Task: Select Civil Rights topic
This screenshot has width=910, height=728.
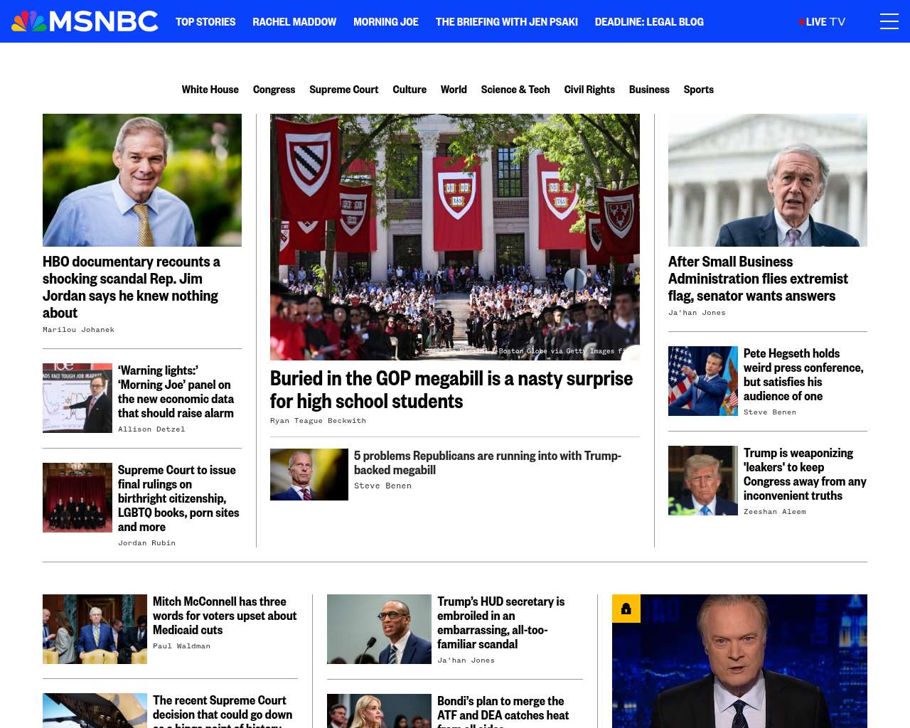Action: pyautogui.click(x=589, y=90)
